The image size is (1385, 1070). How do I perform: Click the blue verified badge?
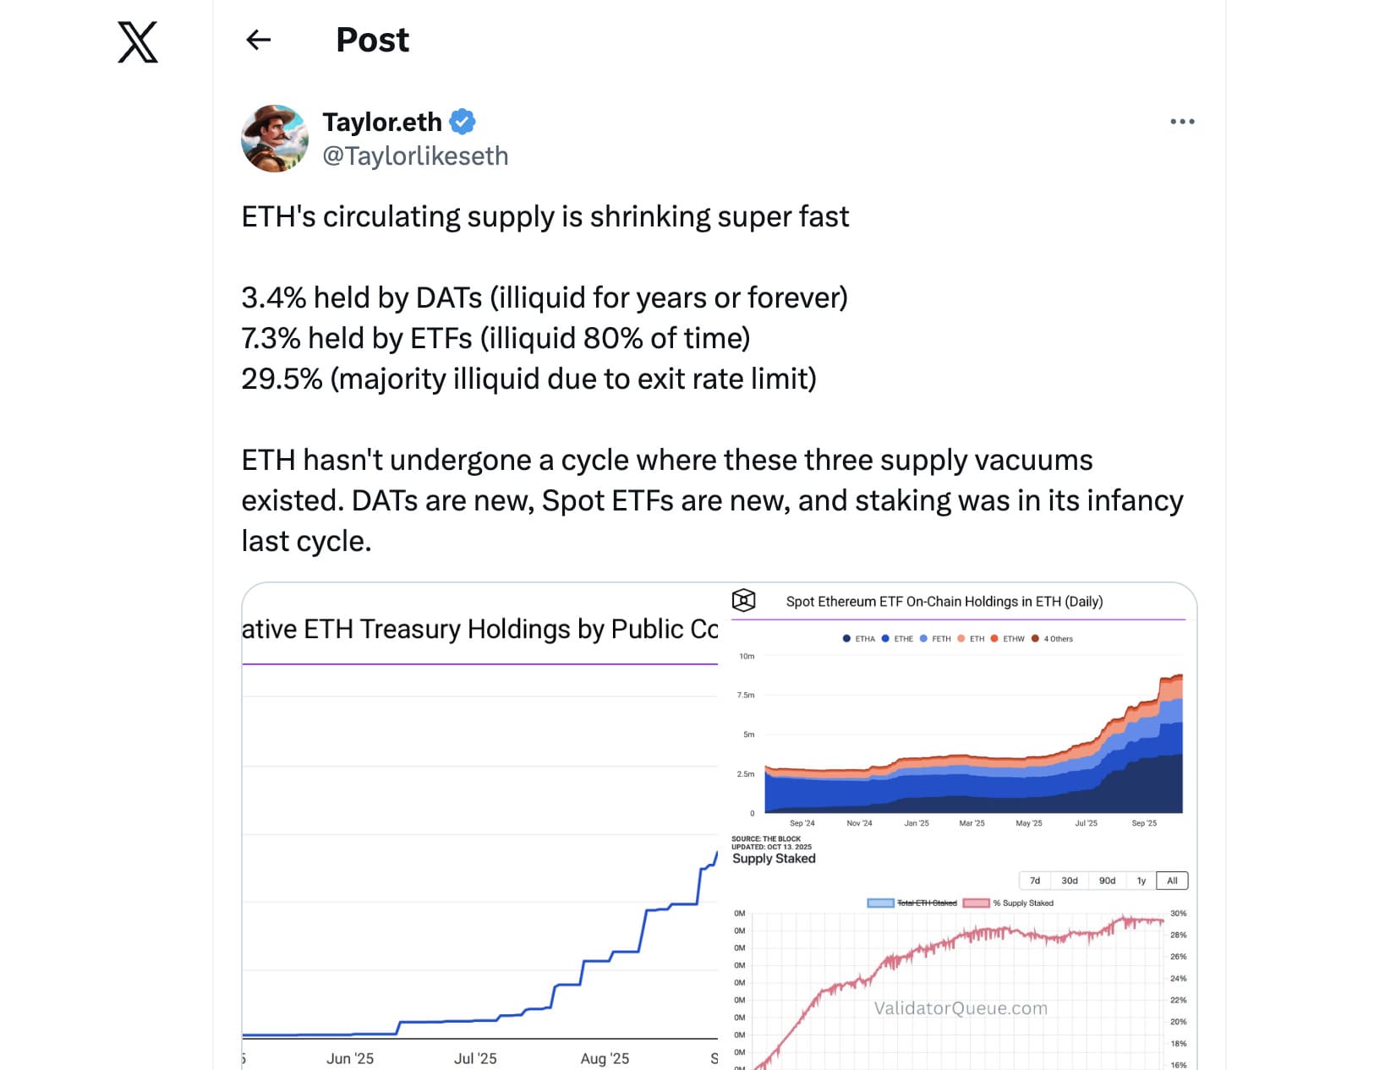coord(463,122)
